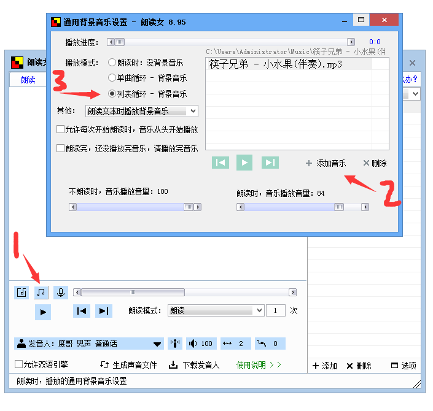Switch to the 朗读 tab in main window
This screenshot has height=411, width=433.
pyautogui.click(x=28, y=80)
